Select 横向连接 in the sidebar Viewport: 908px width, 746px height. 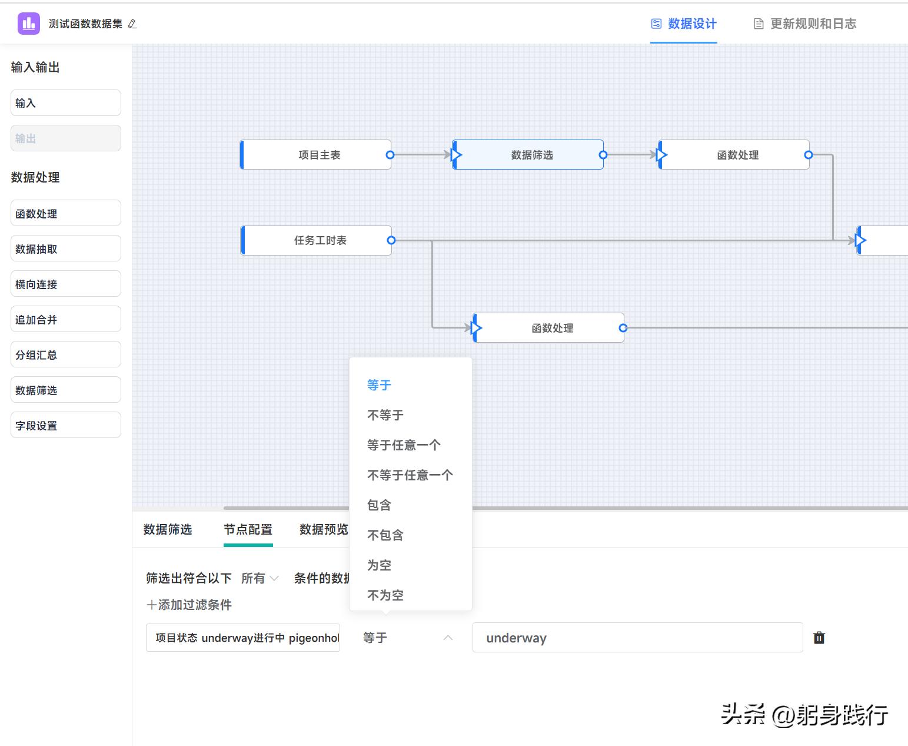[66, 284]
